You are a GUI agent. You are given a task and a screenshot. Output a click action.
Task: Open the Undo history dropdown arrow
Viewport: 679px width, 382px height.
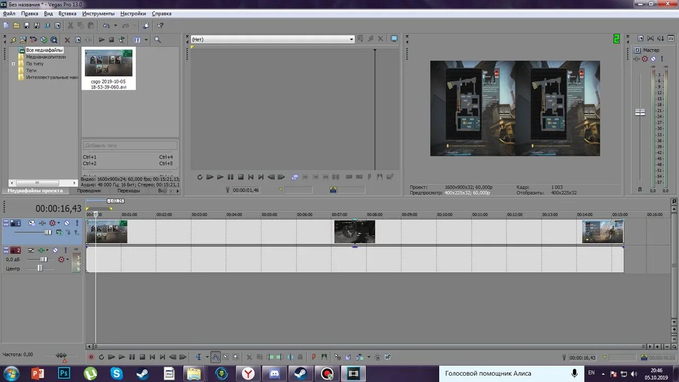[x=116, y=25]
